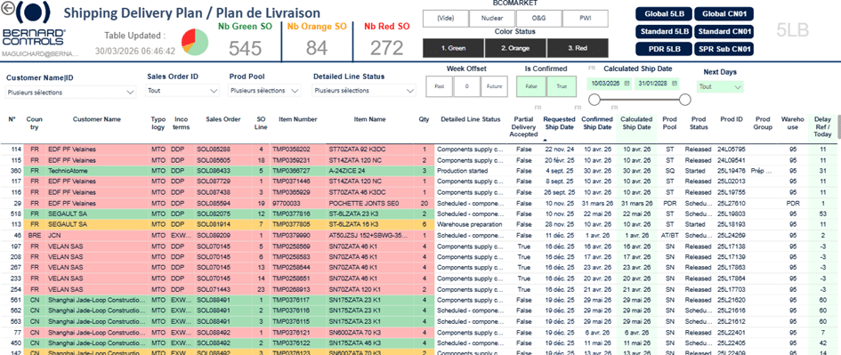Click left handle of ship date slider
841x355 pixels.
(594, 100)
